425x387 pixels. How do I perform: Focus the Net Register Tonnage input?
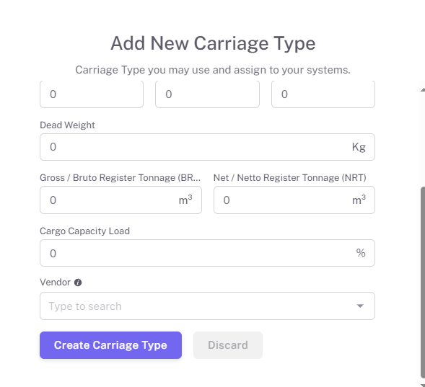click(x=294, y=200)
